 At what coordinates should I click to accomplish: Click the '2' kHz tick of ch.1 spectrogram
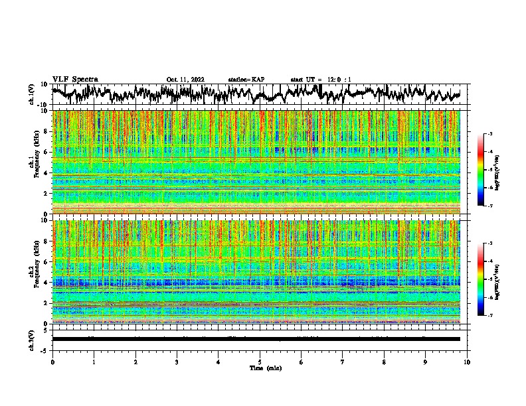coord(46,194)
